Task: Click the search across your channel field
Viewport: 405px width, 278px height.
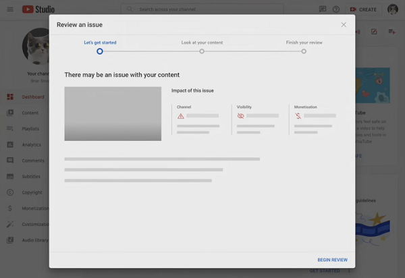Action: pyautogui.click(x=202, y=9)
